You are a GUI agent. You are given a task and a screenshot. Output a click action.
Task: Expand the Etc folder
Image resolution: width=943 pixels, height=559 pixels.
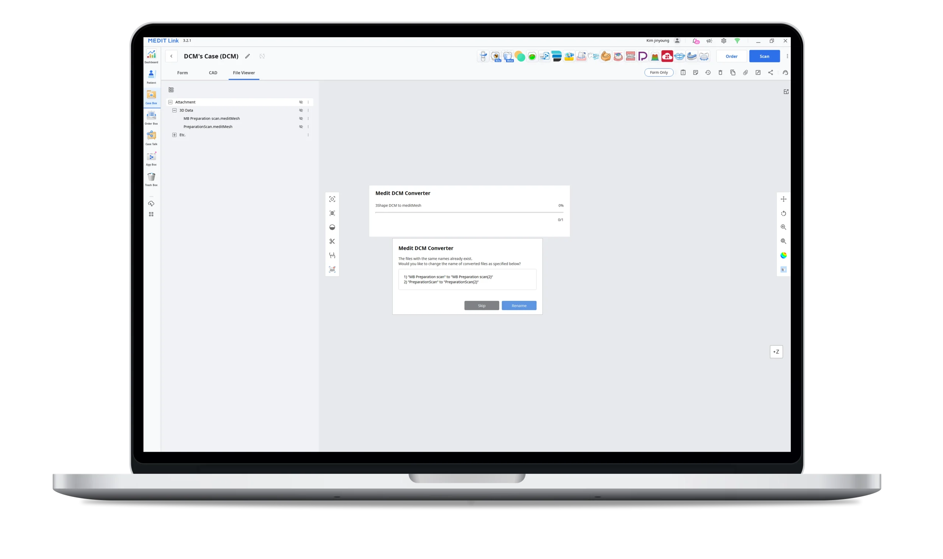point(174,135)
